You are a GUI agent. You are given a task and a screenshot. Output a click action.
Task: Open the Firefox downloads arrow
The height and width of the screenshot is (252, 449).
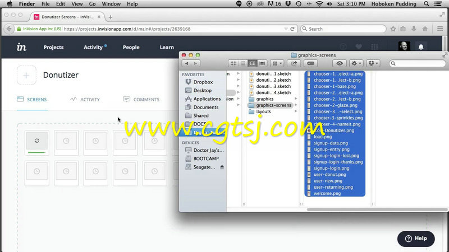(414, 29)
